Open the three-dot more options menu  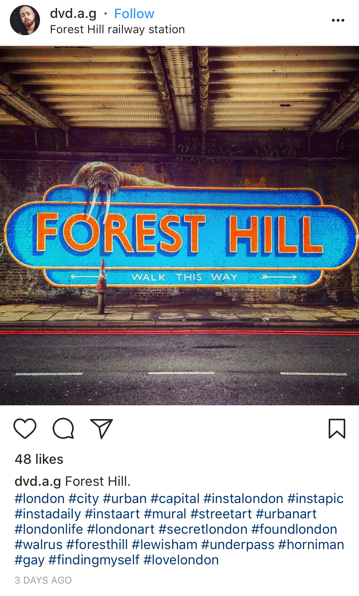click(x=338, y=20)
